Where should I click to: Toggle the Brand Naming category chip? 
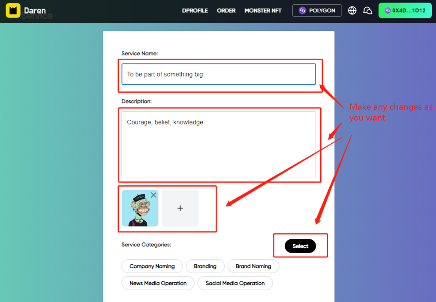click(x=253, y=266)
